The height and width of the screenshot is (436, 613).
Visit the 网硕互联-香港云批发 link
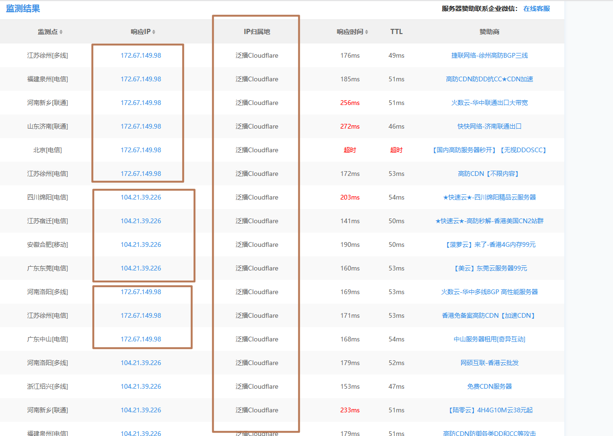[x=489, y=363]
